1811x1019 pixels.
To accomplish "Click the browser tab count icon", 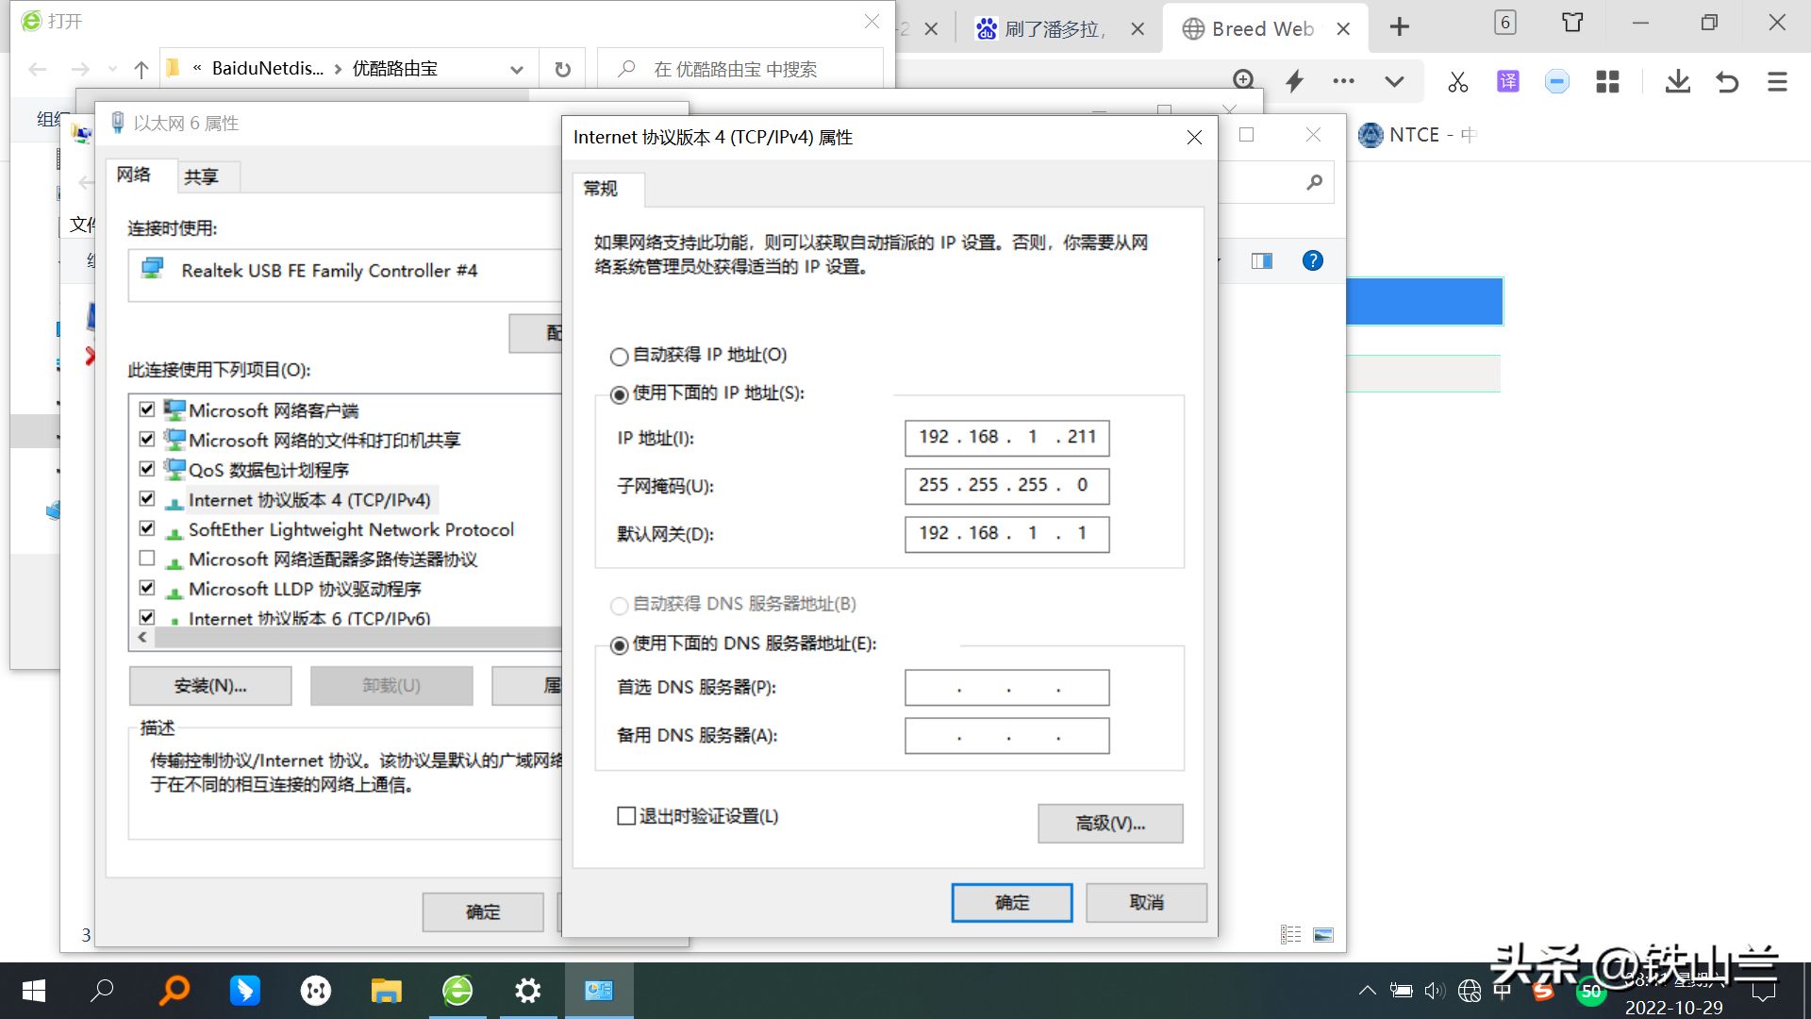I will (x=1505, y=23).
